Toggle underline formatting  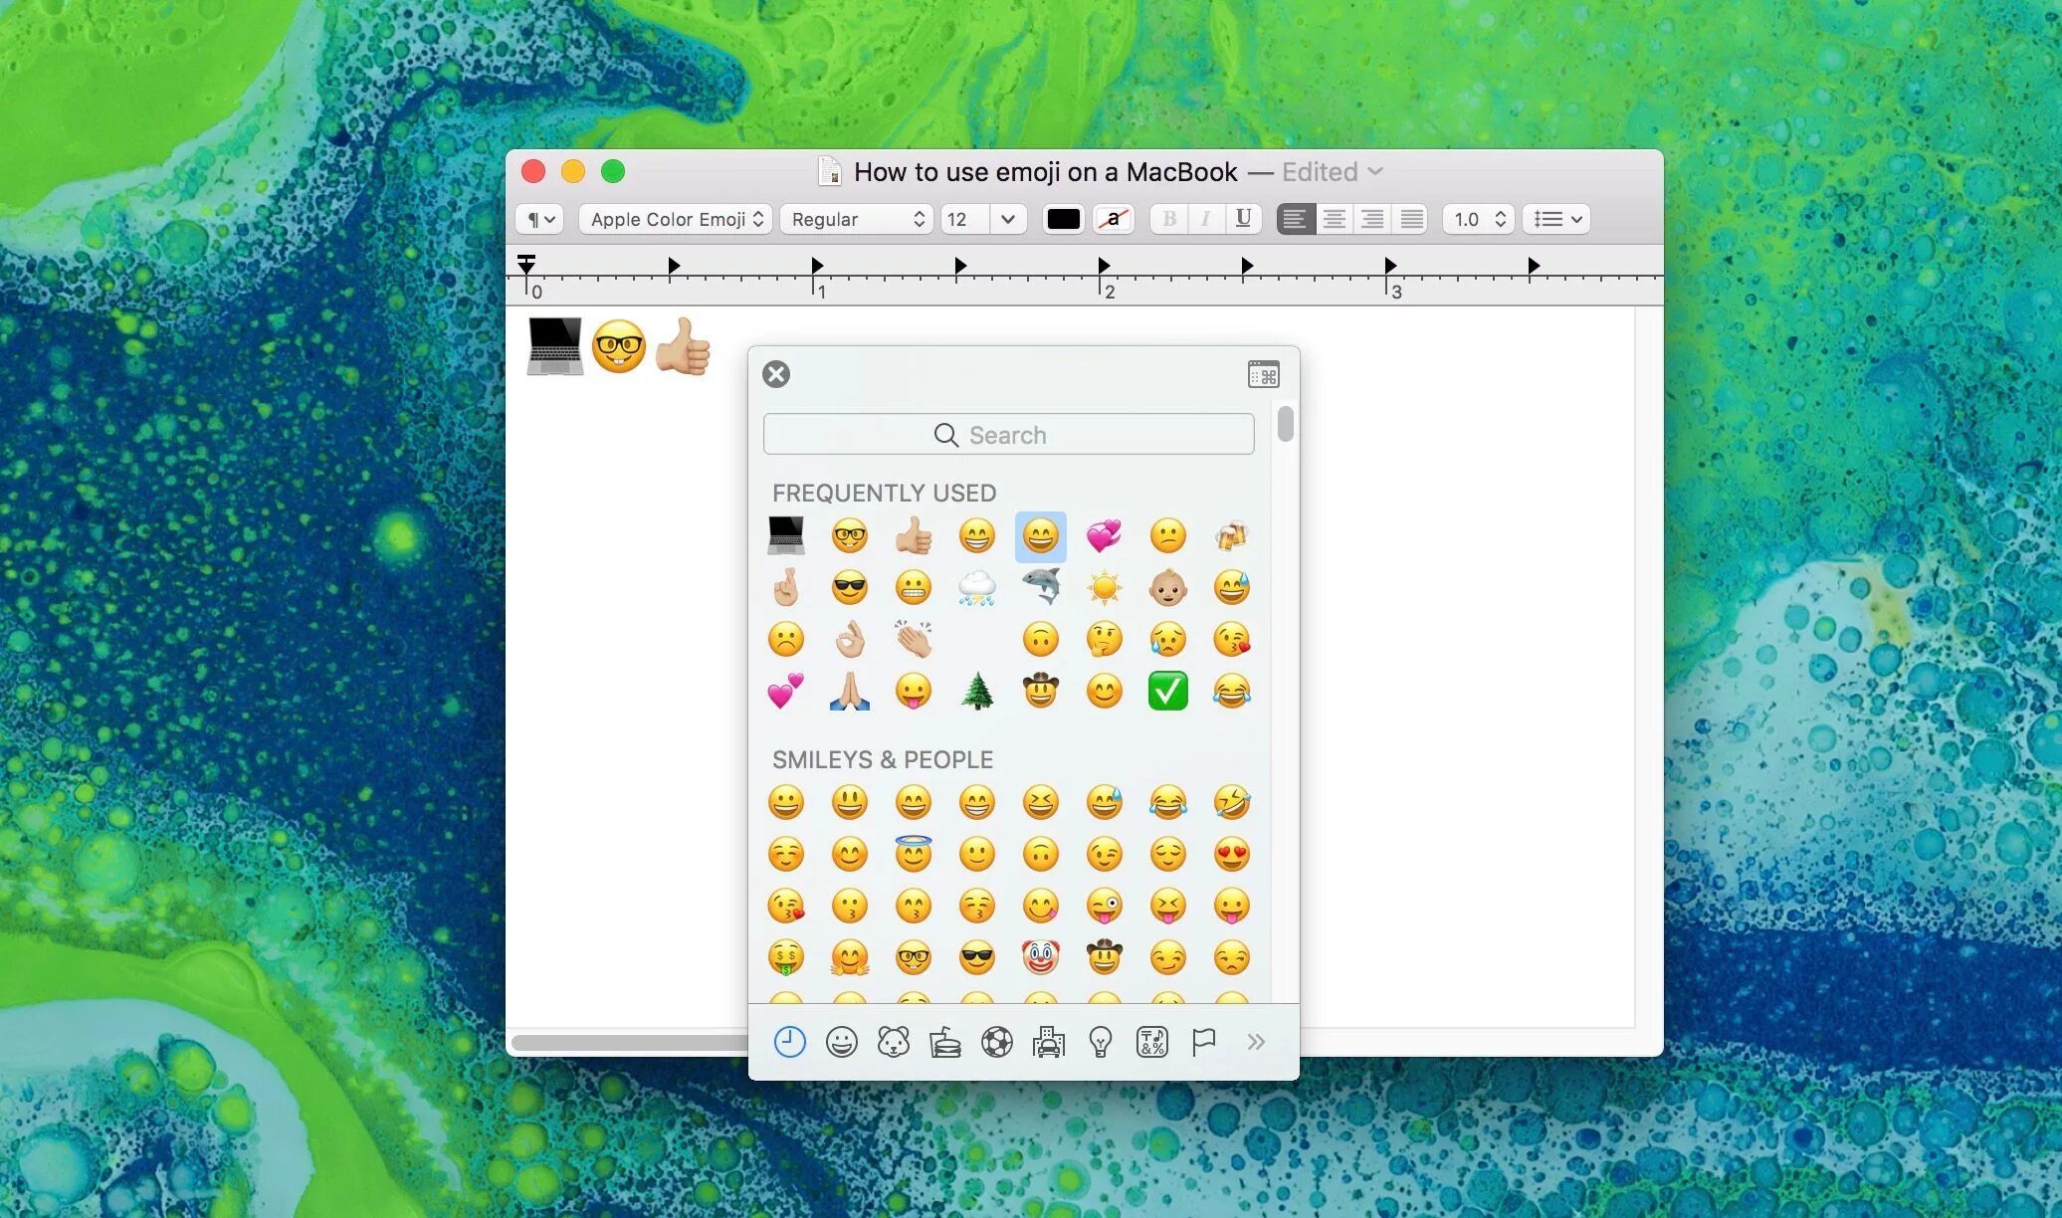[1242, 219]
